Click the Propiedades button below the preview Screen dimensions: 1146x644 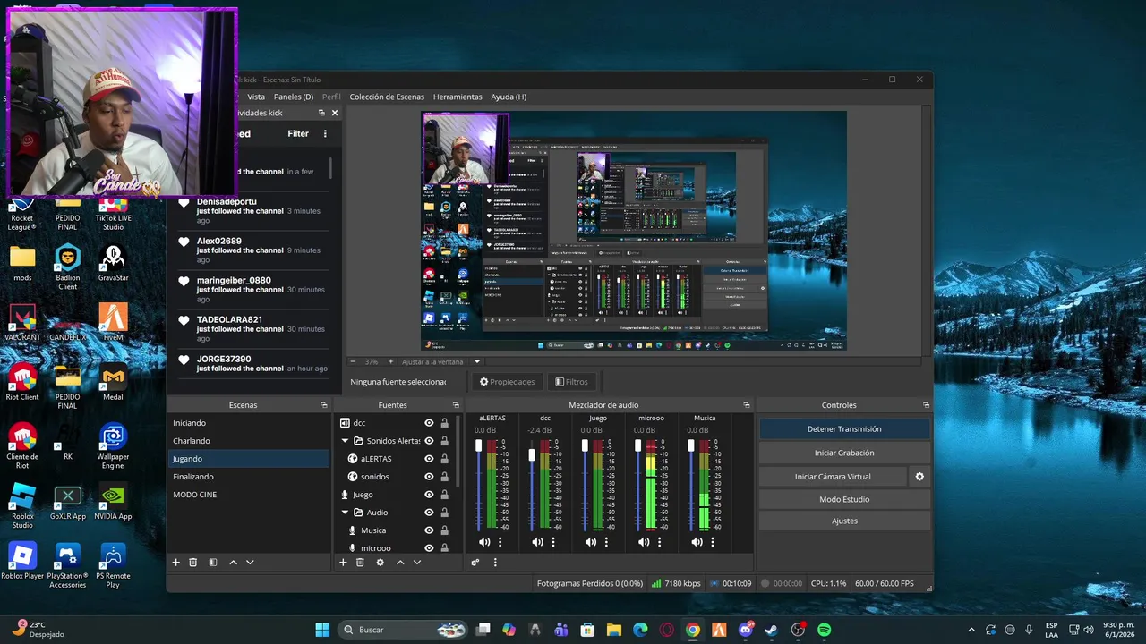(508, 382)
